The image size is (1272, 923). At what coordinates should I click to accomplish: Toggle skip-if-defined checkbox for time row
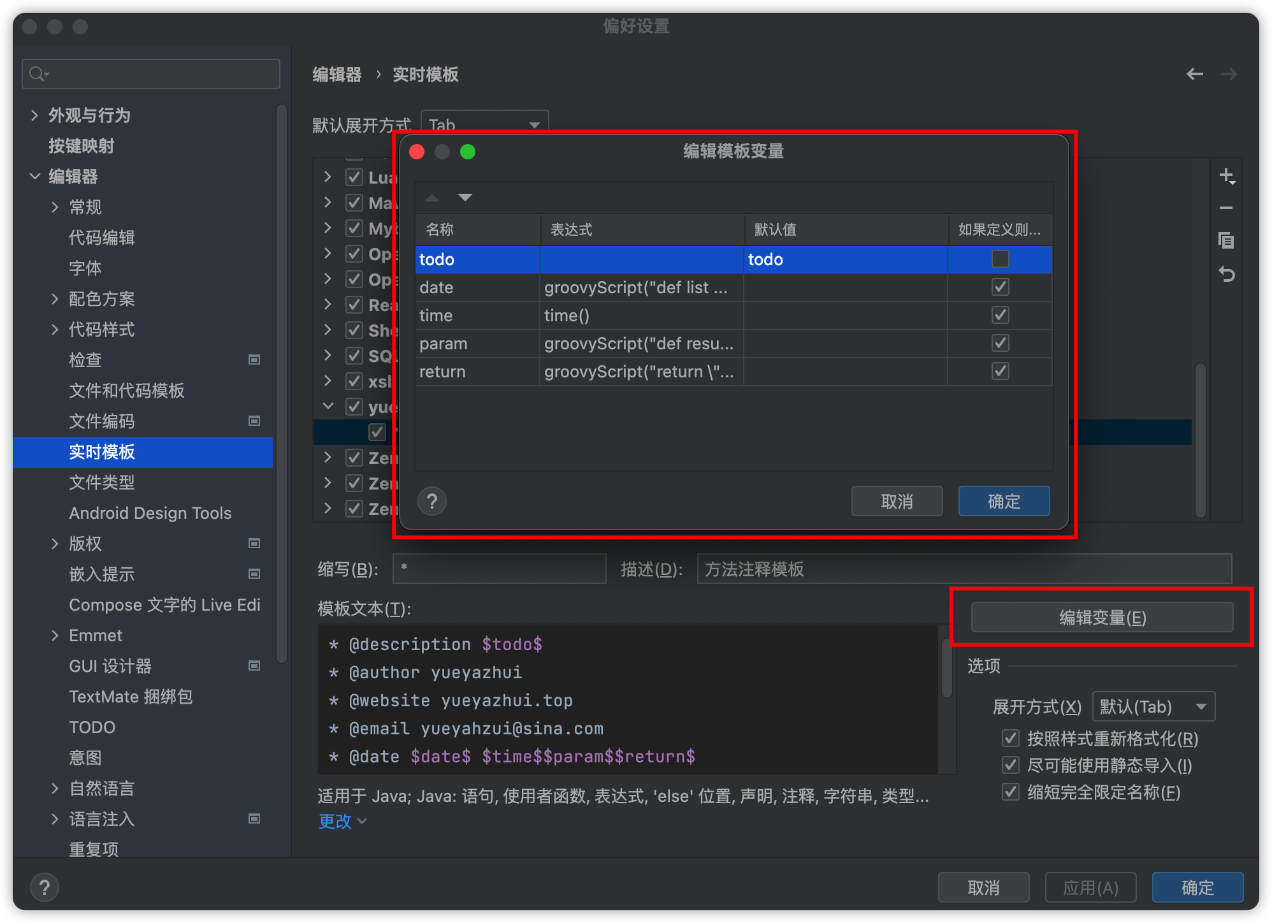[x=1001, y=315]
